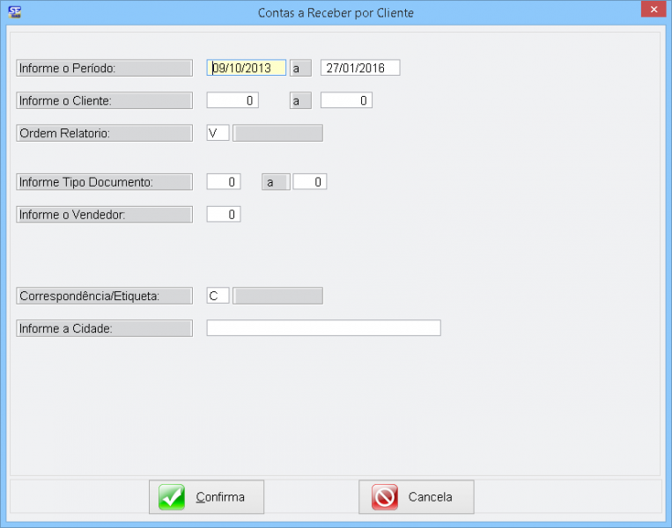Click the first Cliente range input field
The width and height of the screenshot is (672, 528).
coord(233,100)
